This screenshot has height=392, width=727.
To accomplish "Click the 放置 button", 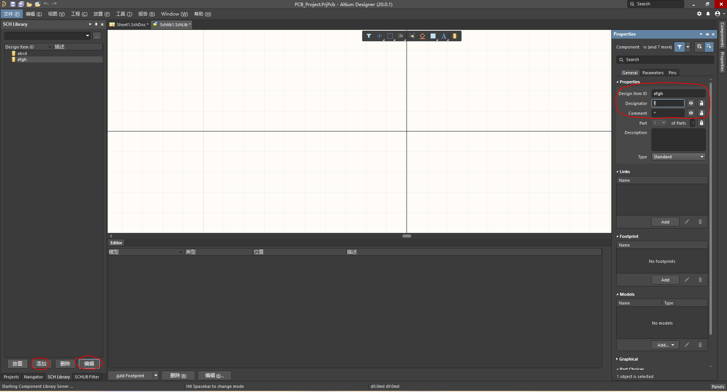I will coord(17,364).
